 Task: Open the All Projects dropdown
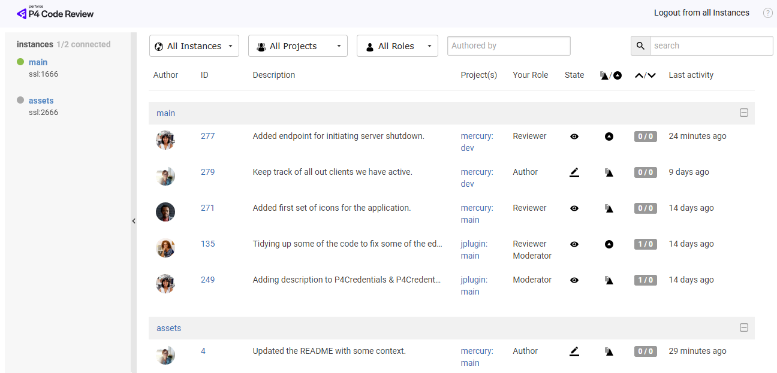click(x=297, y=46)
